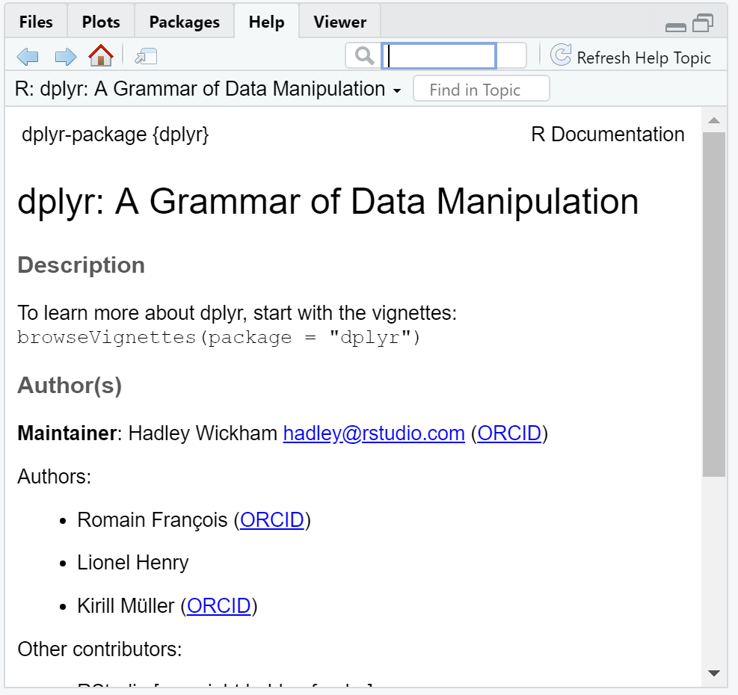
Task: Go forward to next help topic
Action: pyautogui.click(x=65, y=57)
